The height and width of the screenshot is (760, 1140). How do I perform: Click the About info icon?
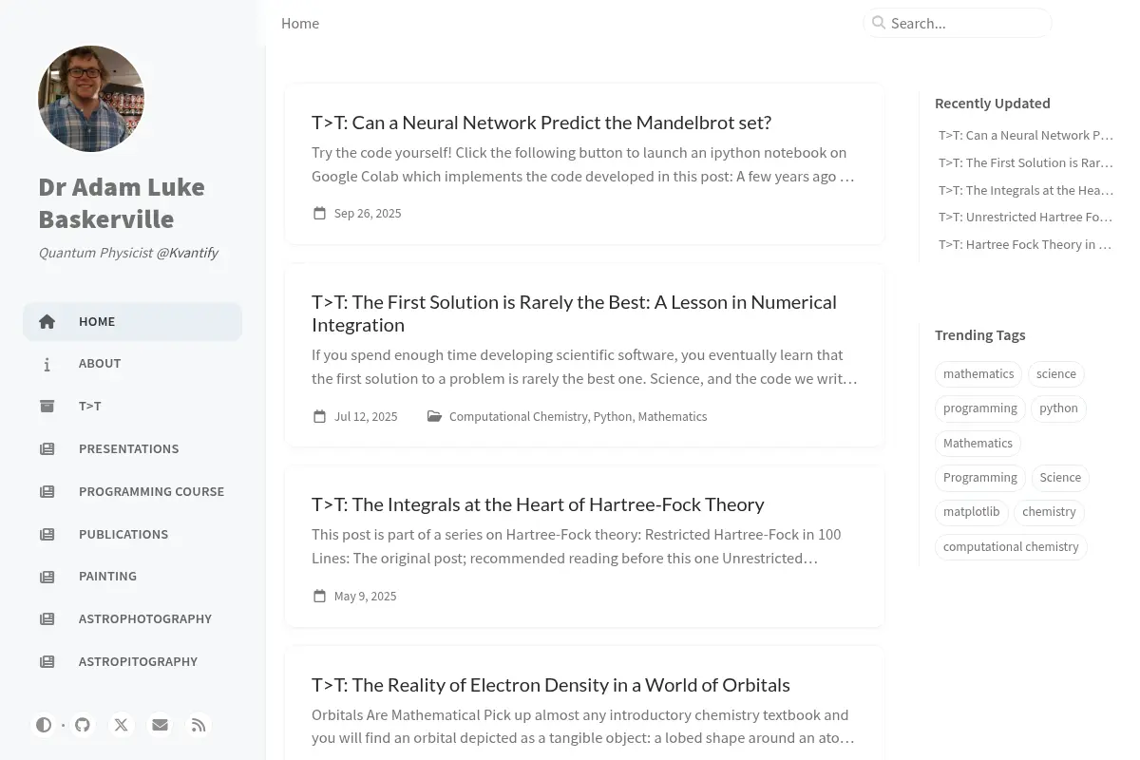coord(47,364)
